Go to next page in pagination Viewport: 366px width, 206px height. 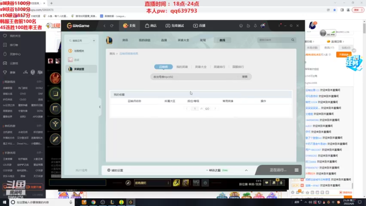215,108
